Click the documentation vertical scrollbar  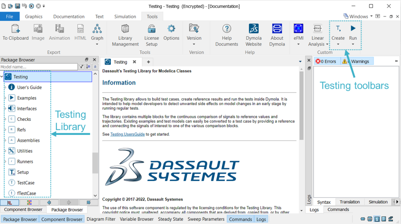[x=301, y=106]
